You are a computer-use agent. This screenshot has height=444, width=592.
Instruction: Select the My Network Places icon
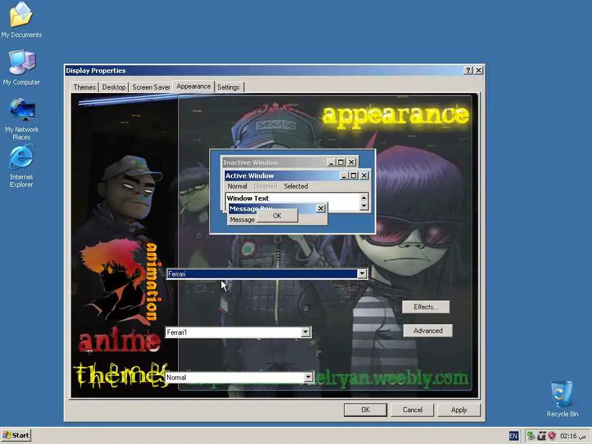21,119
